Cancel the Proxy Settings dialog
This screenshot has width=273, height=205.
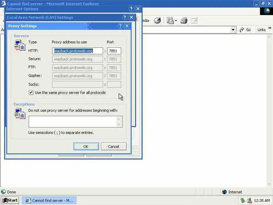pyautogui.click(x=114, y=147)
